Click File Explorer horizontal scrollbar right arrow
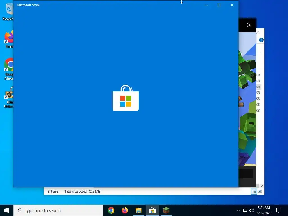Image resolution: width=288 pixels, height=216 pixels. coord(262,186)
